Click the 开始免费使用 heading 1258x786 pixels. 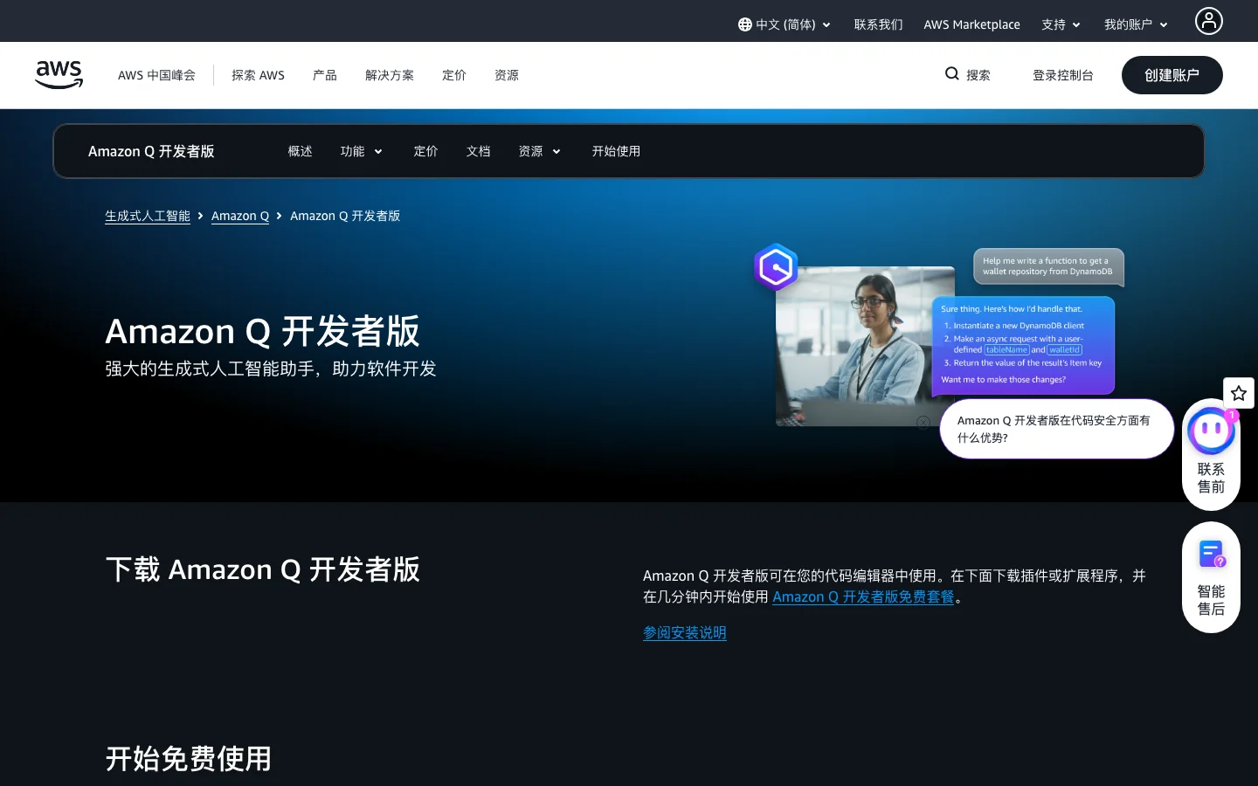click(x=189, y=758)
